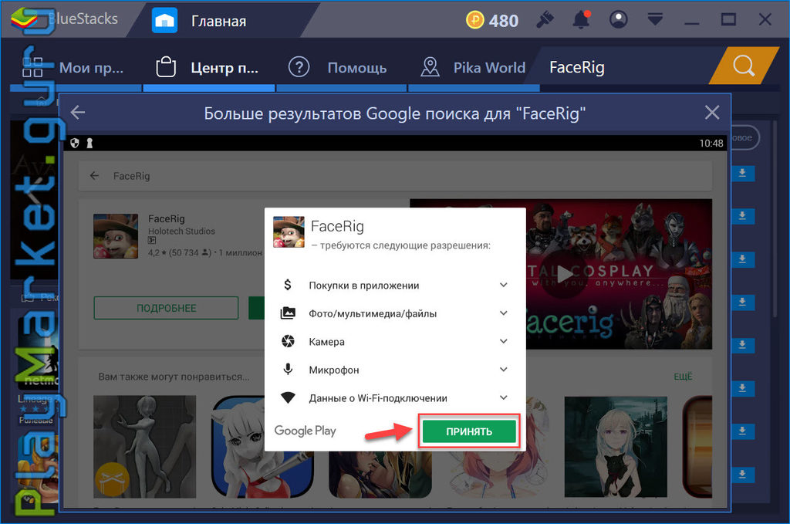Open the pin/tools icon in title bar
This screenshot has width=790, height=524.
pyautogui.click(x=545, y=19)
